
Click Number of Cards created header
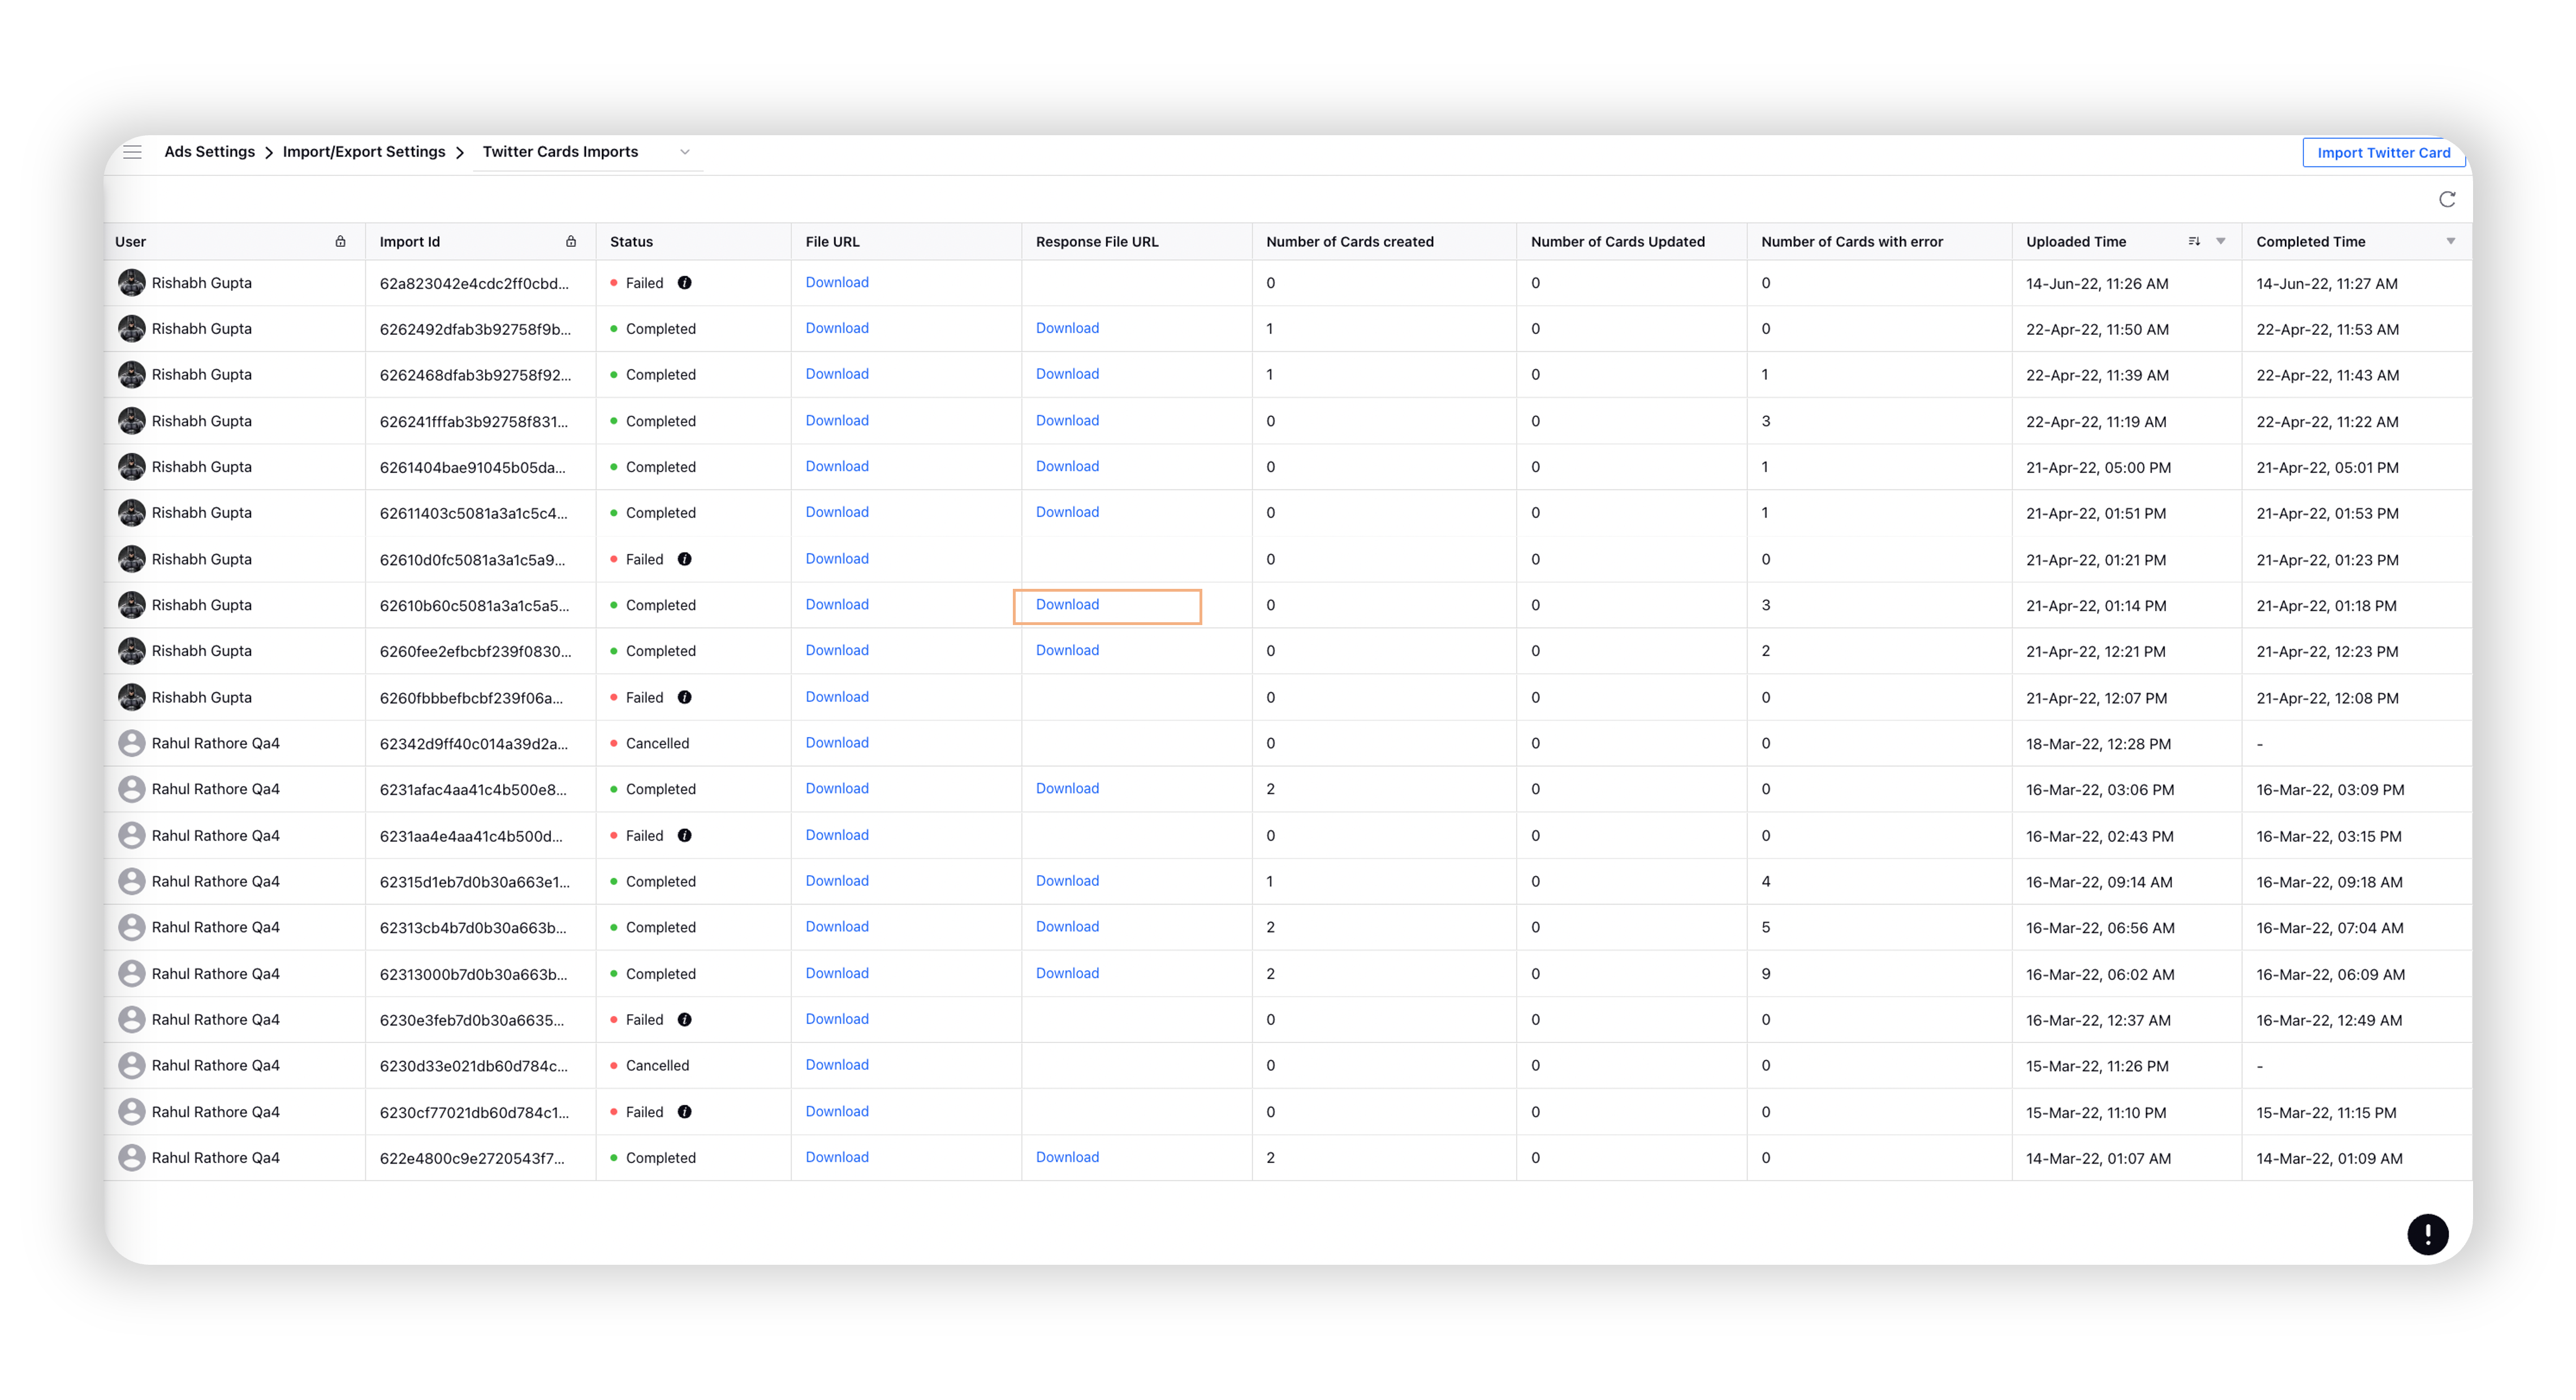1349,241
